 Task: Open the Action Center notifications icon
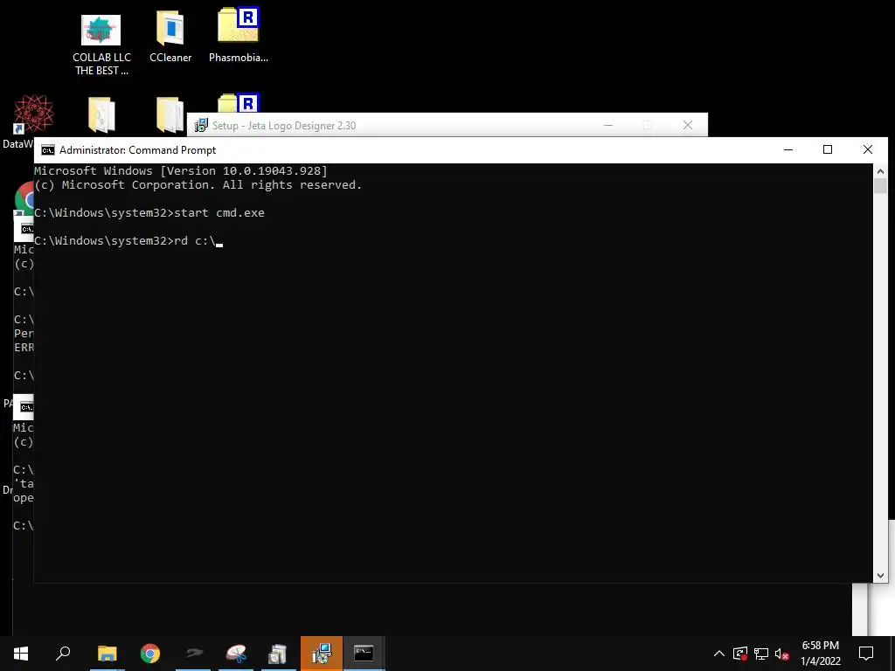coord(866,654)
